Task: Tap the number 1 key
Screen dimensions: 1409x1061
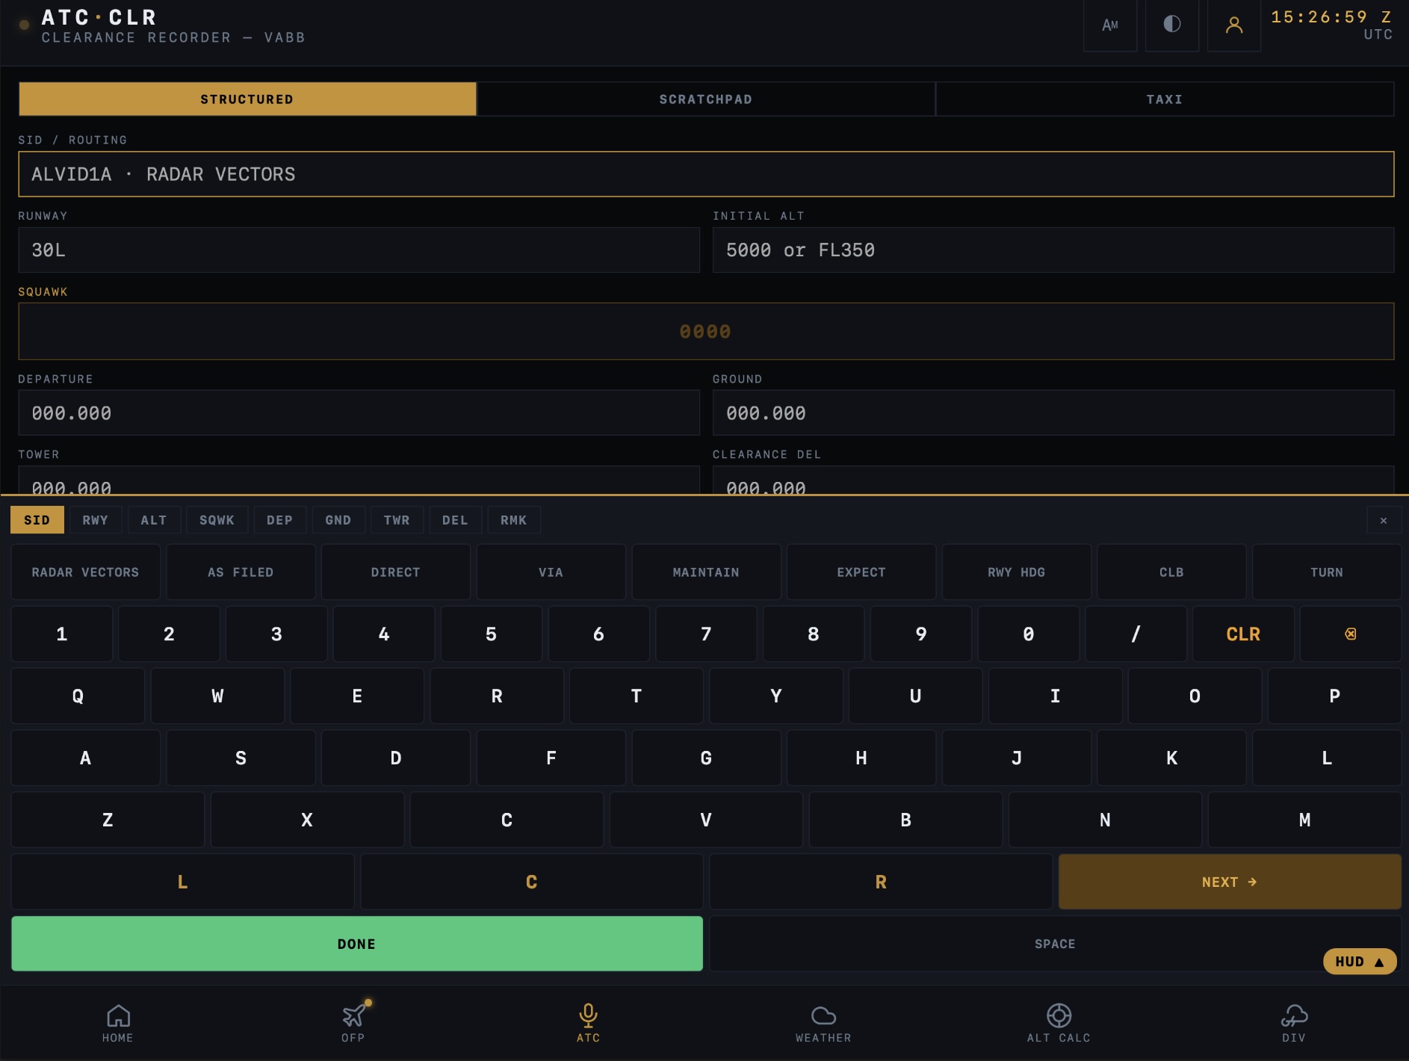Action: pyautogui.click(x=62, y=634)
